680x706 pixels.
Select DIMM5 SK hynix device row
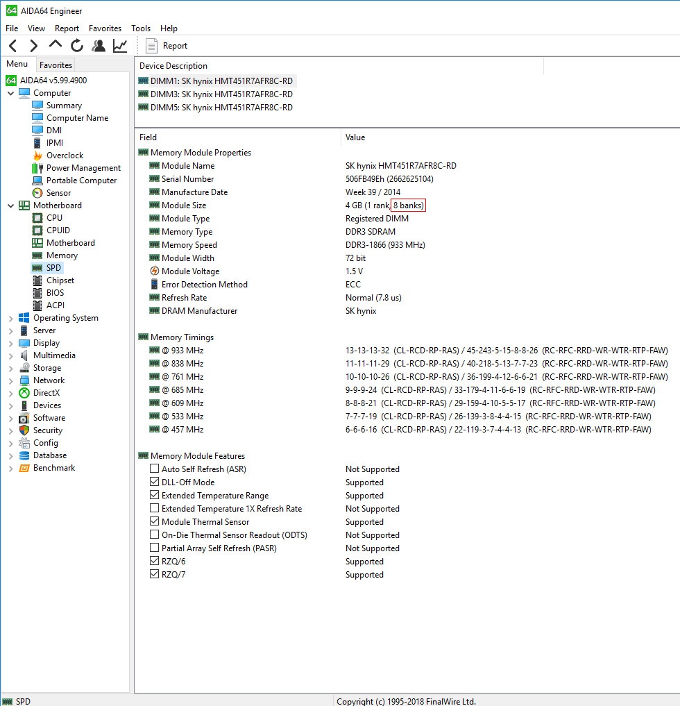tap(216, 107)
